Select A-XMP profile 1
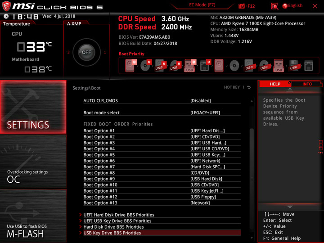 tap(105, 52)
